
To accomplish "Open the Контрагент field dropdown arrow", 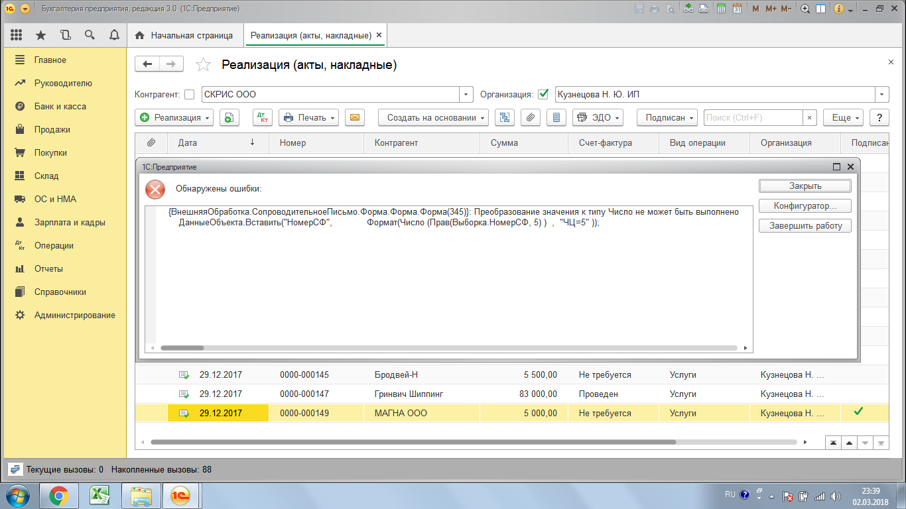I will click(x=467, y=95).
